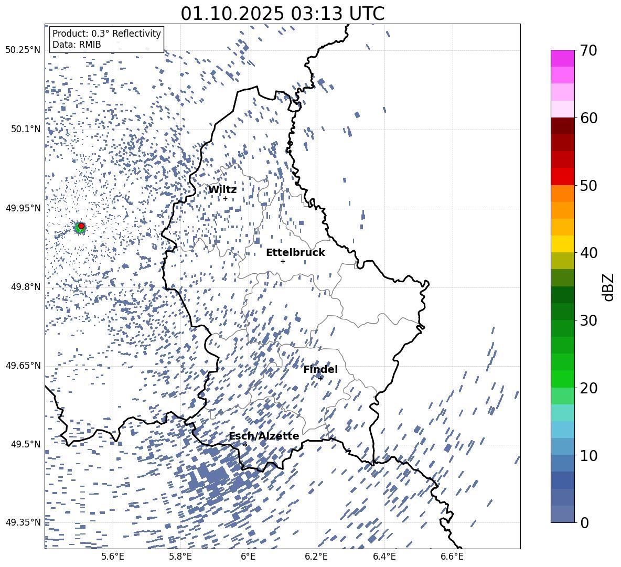Click the 5.6°E longitude label
Screen dimensions: 621x567
pyautogui.click(x=113, y=557)
